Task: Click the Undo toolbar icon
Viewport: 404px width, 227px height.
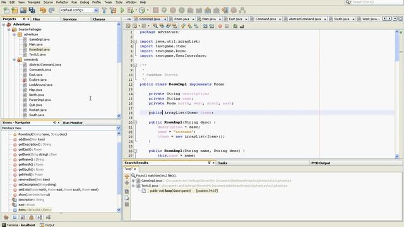Action: point(43,10)
